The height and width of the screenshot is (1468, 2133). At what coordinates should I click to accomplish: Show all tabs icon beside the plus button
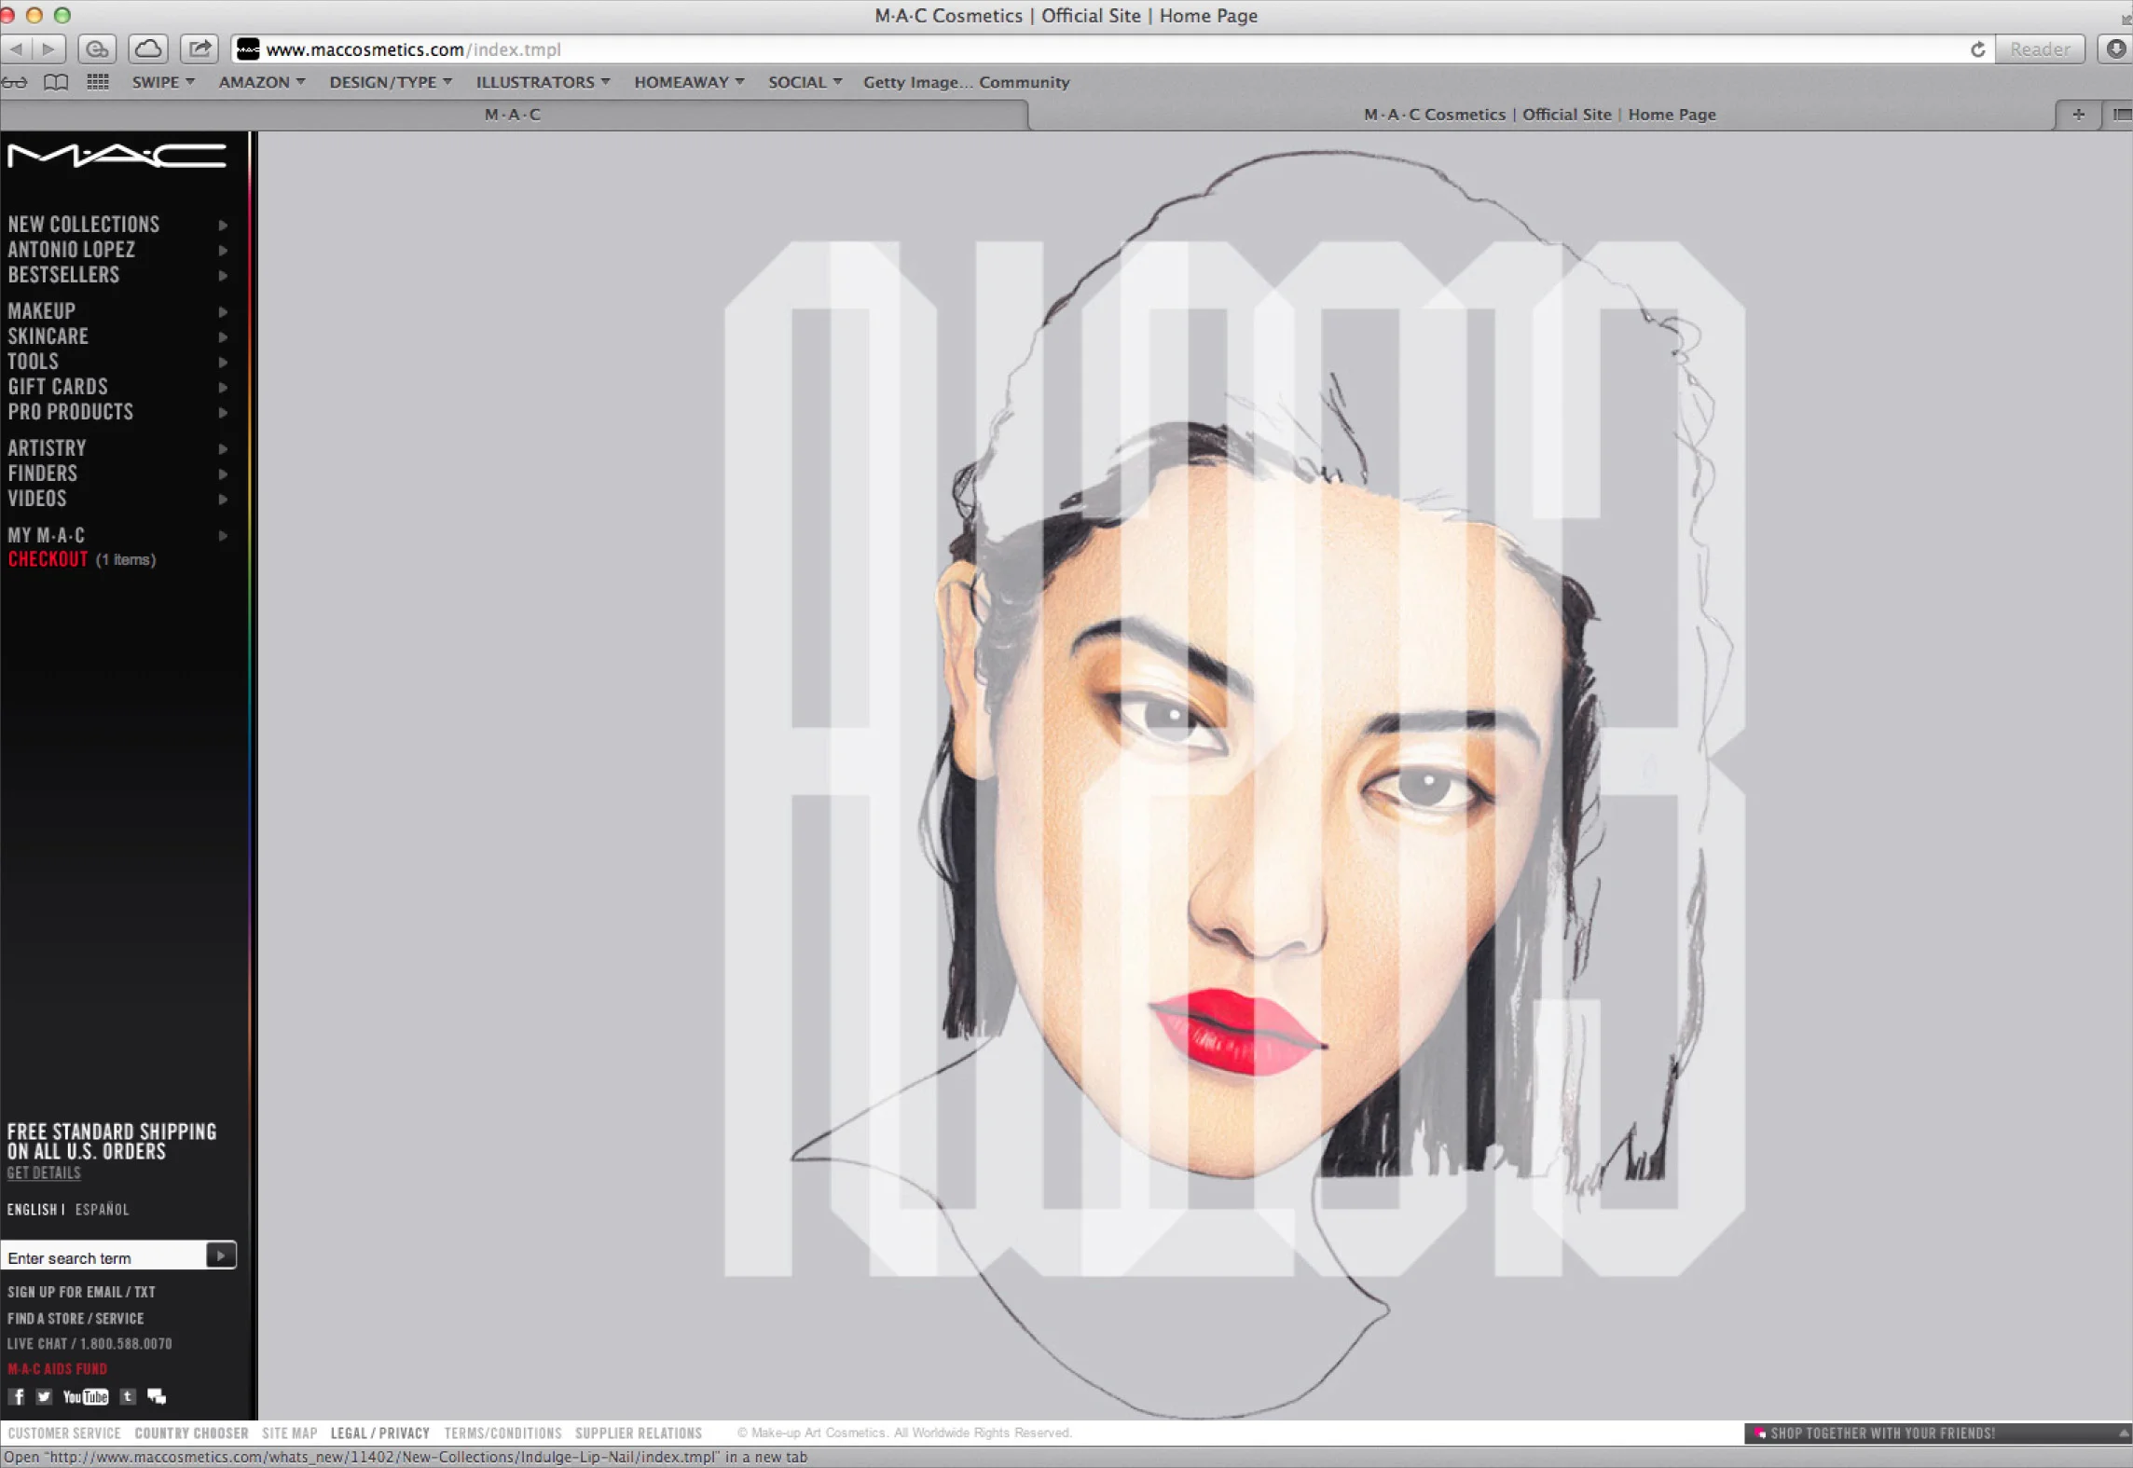click(x=2120, y=114)
